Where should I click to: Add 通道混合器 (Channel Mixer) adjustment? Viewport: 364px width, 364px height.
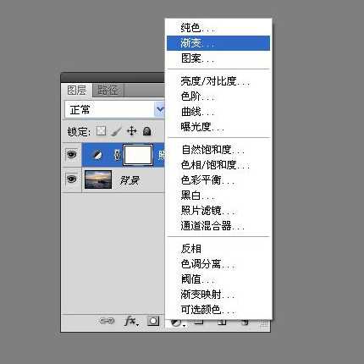point(218,226)
